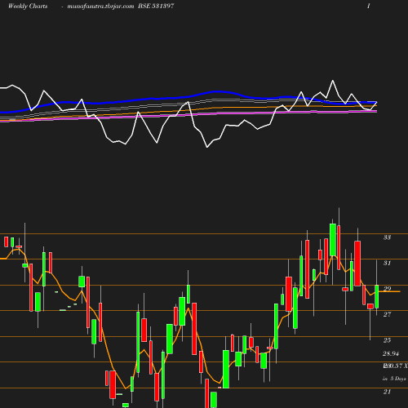This screenshot has width=408, height=408.
Task: Click the "Weekly Charts" title text
Action: coord(28,6)
